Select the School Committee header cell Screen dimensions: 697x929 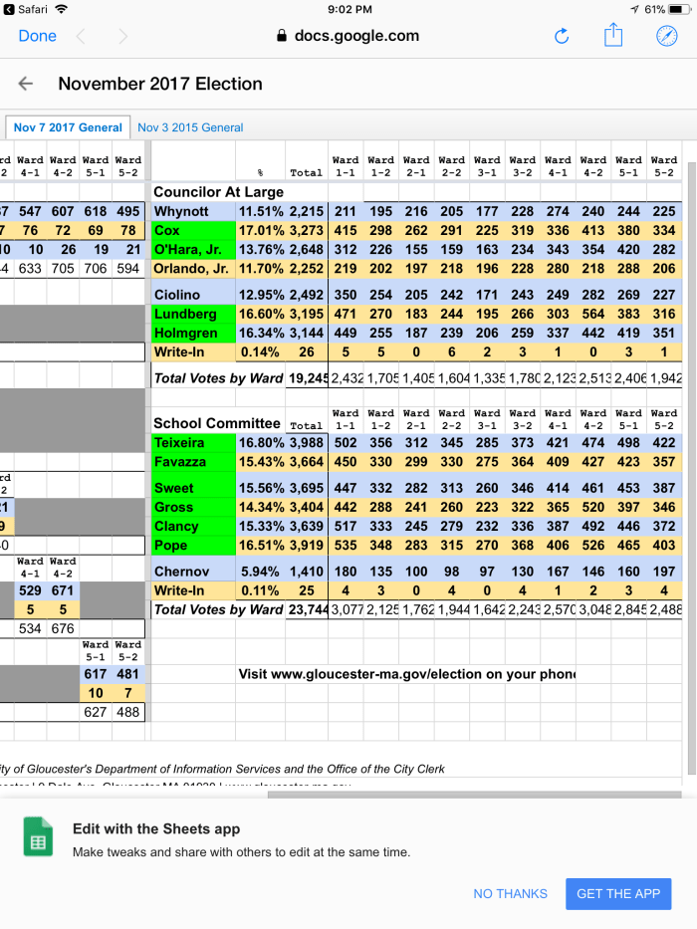point(218,423)
